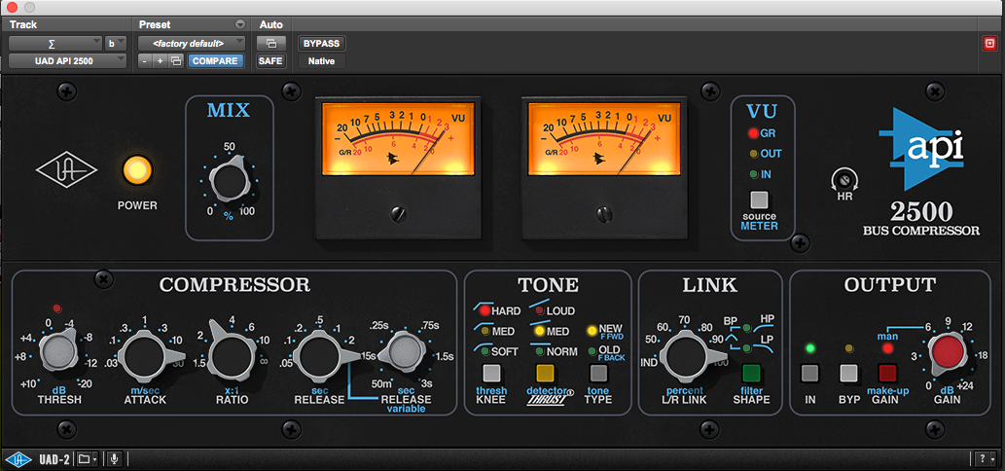Click the green filter SHAPE button

coord(751,373)
